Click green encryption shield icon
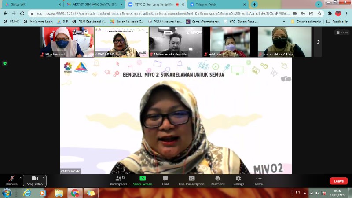This screenshot has height=198, width=352. click(5, 63)
